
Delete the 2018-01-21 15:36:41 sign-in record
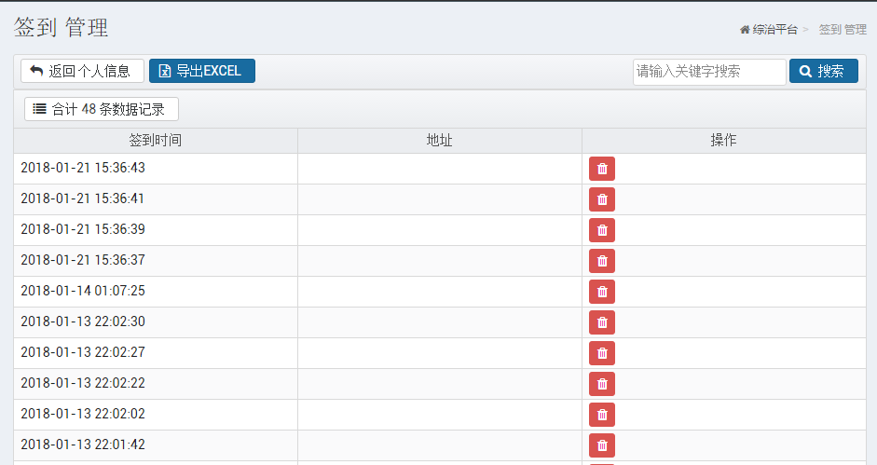tap(602, 199)
